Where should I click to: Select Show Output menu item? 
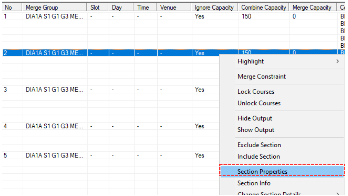(256, 130)
